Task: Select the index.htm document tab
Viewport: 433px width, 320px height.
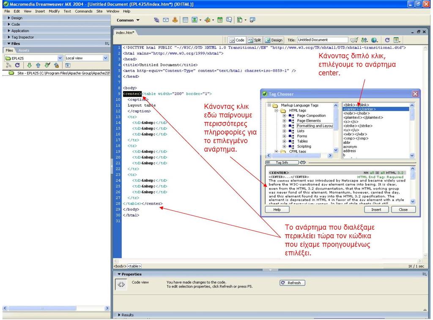Action: [x=125, y=33]
